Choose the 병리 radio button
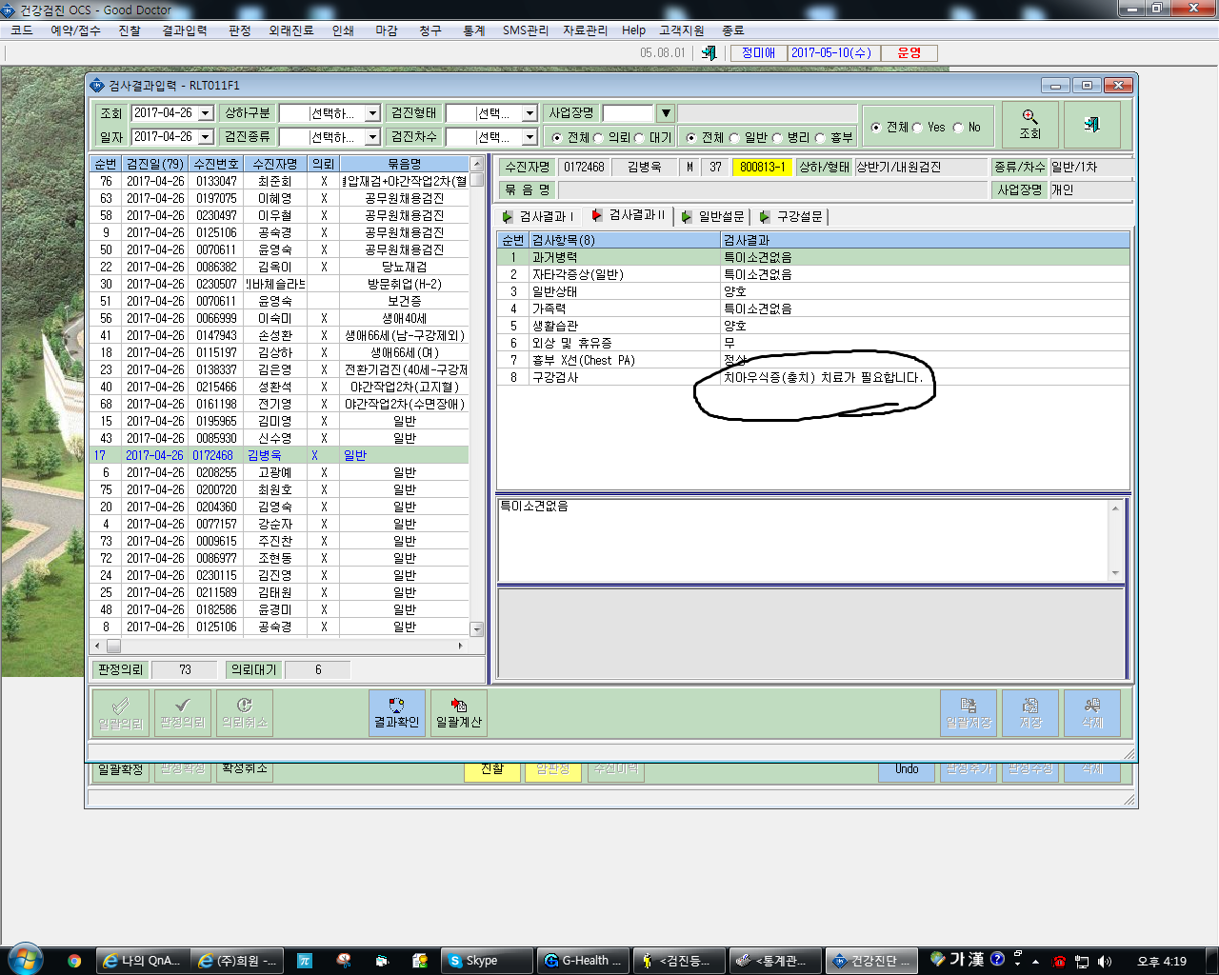1219x975 pixels. click(777, 138)
